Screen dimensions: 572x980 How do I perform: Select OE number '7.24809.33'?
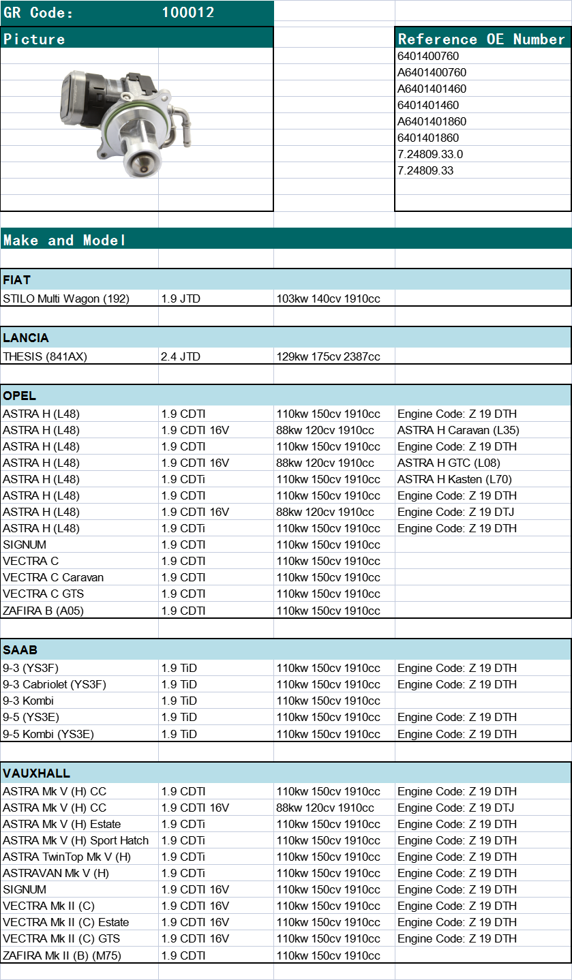click(425, 170)
